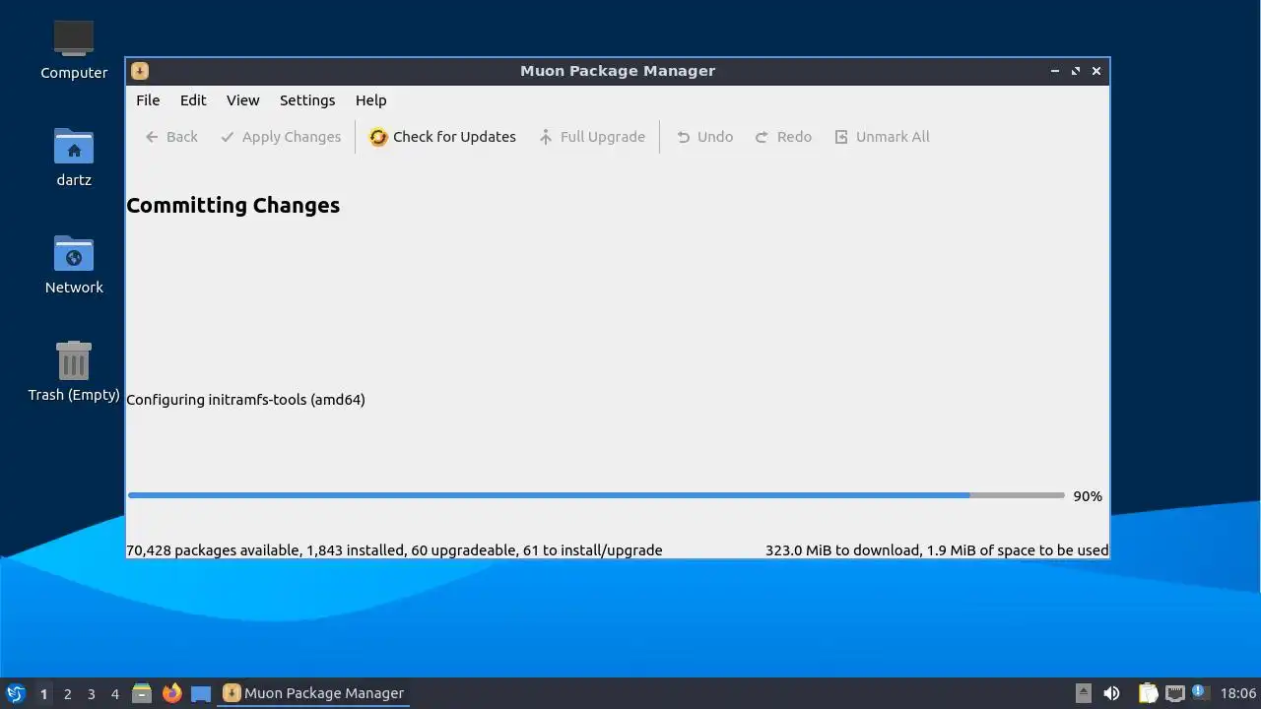Click the Undo toolbar button
This screenshot has height=709, width=1261.
click(x=704, y=137)
